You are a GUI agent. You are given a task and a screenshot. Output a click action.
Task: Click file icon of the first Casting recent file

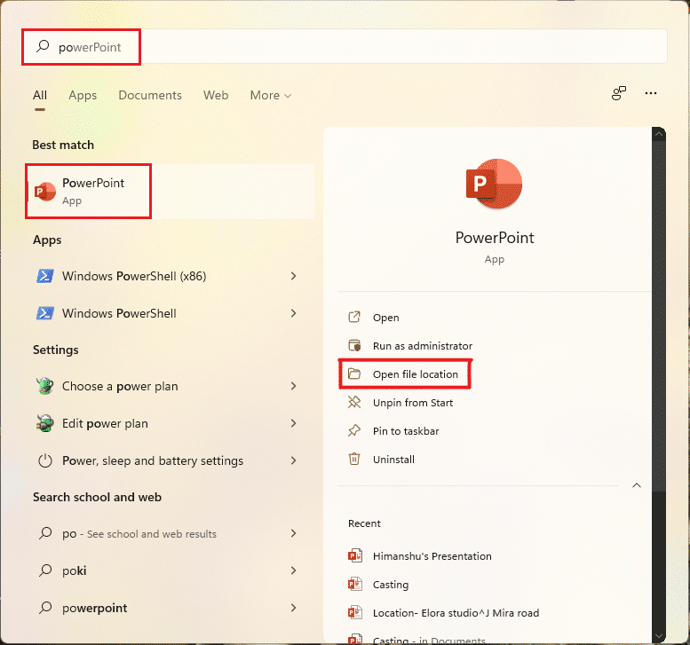pyautogui.click(x=355, y=585)
